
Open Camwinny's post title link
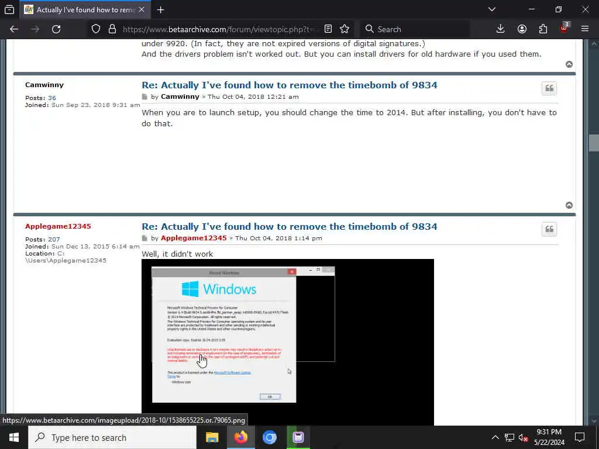point(289,85)
